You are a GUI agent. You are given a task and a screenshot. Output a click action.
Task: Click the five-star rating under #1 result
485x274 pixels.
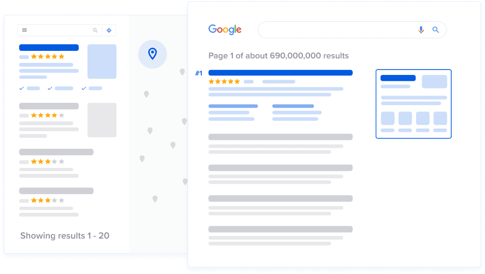point(224,81)
